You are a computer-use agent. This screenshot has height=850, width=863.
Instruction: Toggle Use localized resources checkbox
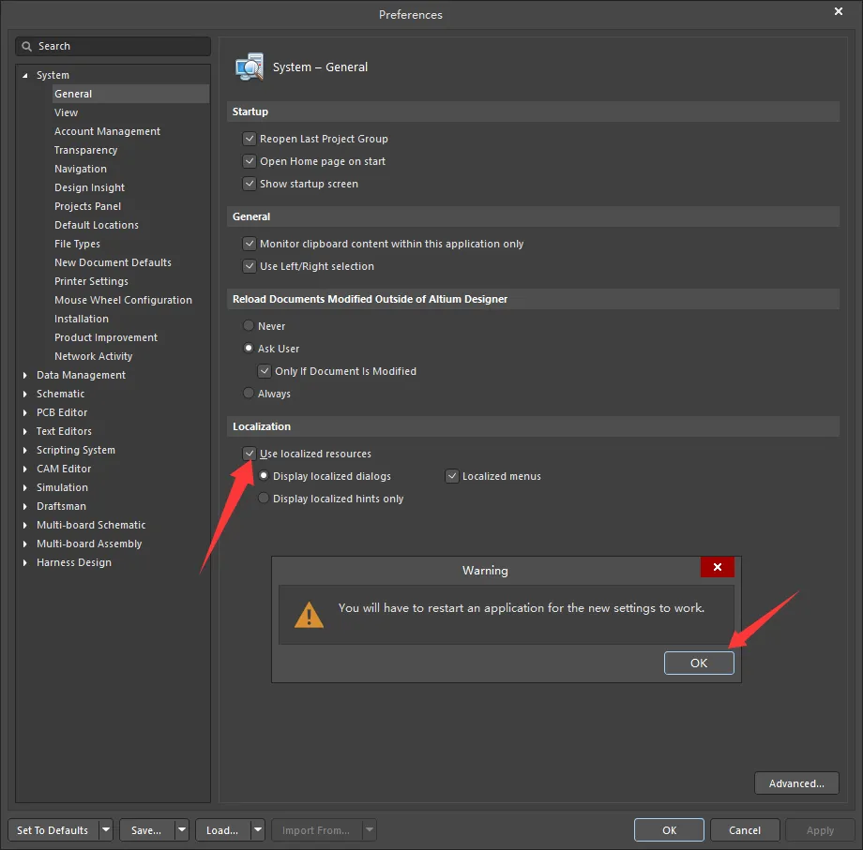(x=250, y=454)
